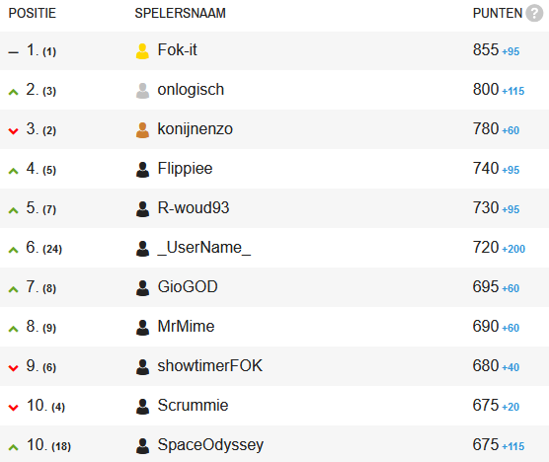
Task: Open player profile onlogisch
Action: point(191,90)
